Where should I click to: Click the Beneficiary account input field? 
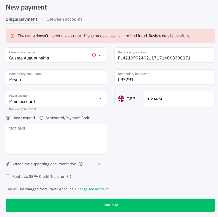click(164, 55)
